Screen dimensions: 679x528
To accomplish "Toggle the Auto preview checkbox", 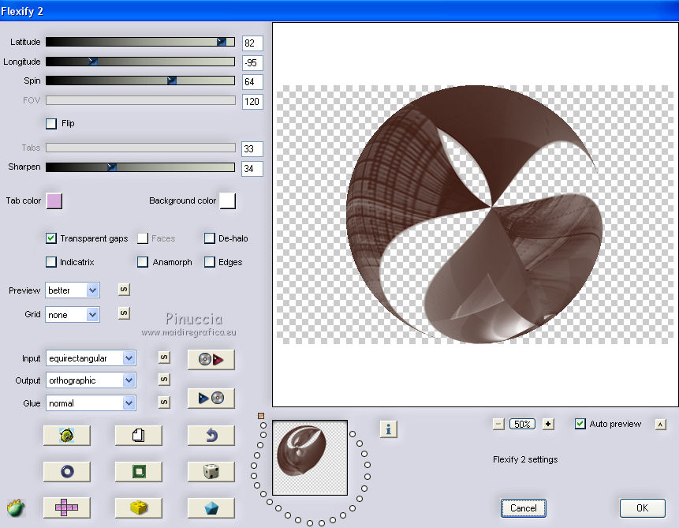I will [x=580, y=424].
